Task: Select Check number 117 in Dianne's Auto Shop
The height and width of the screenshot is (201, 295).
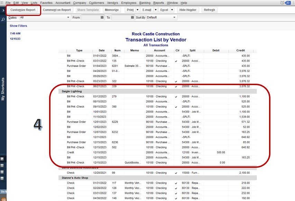Action: [x=157, y=183]
